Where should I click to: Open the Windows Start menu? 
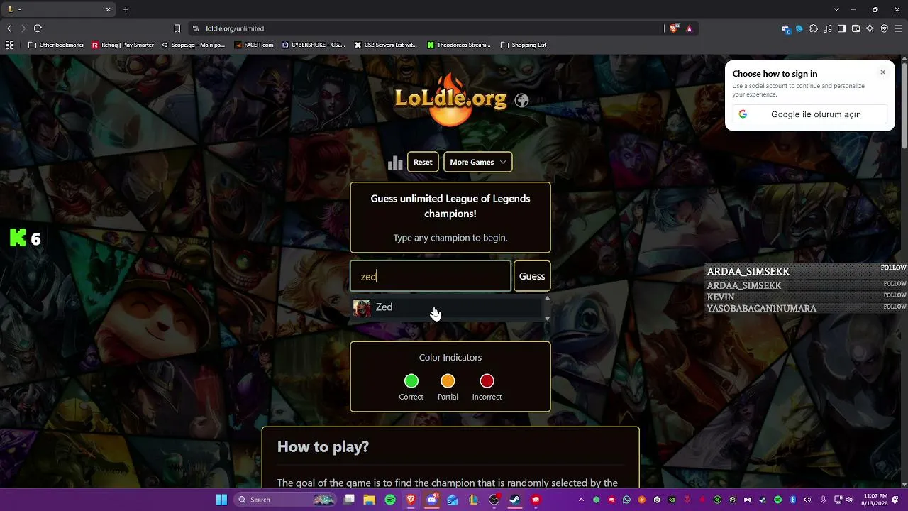[221, 500]
